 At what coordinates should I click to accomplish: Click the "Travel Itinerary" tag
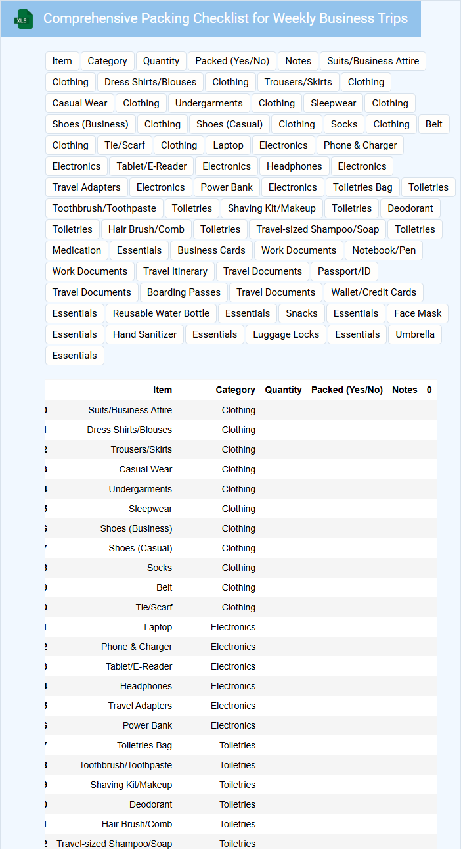pyautogui.click(x=175, y=271)
